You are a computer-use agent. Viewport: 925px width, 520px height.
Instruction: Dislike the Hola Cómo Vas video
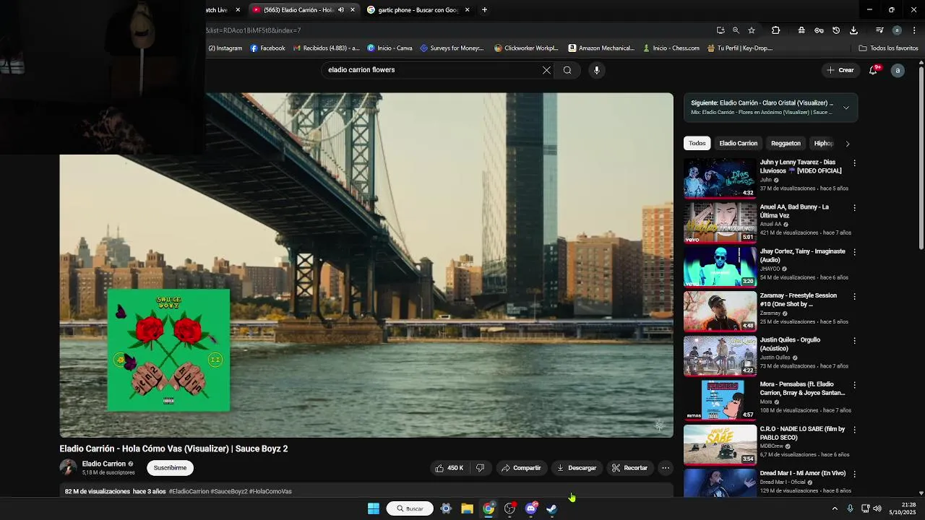pyautogui.click(x=480, y=468)
